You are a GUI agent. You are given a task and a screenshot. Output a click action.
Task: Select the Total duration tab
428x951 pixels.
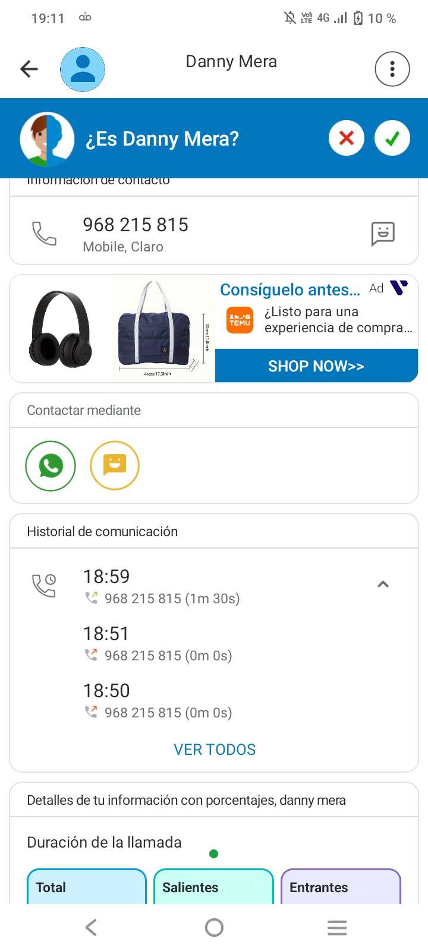87,887
